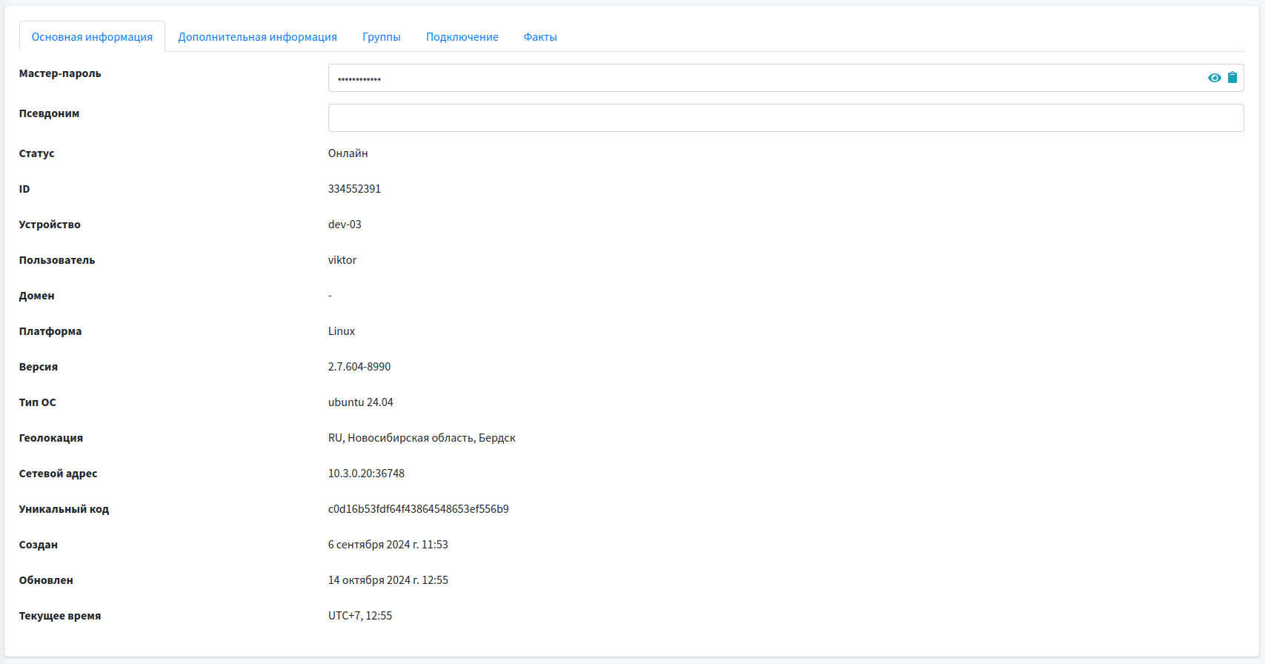Open the Основная информация tab
This screenshot has height=664, width=1265.
tap(92, 37)
